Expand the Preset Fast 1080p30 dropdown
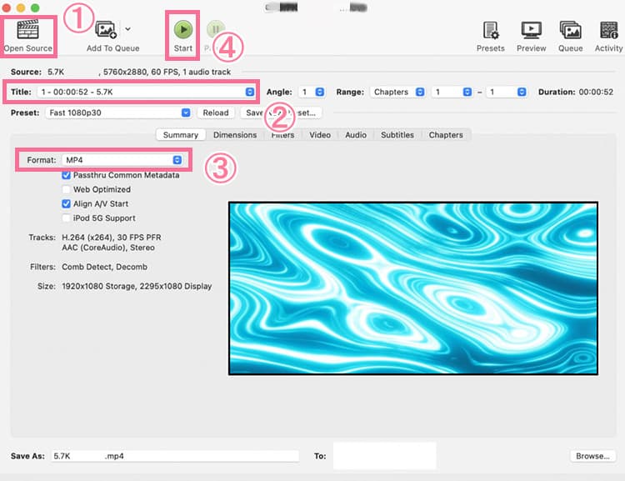The width and height of the screenshot is (625, 481). [x=118, y=113]
